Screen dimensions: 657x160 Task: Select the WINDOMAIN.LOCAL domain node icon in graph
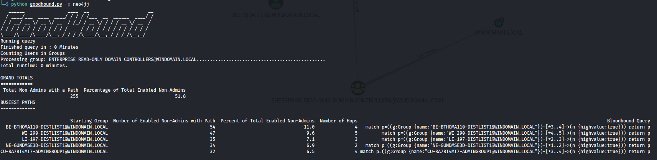pos(499,22)
